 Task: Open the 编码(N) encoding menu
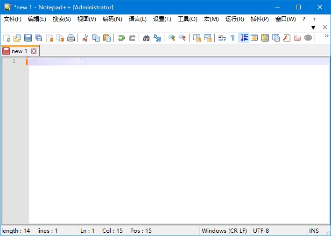click(112, 19)
